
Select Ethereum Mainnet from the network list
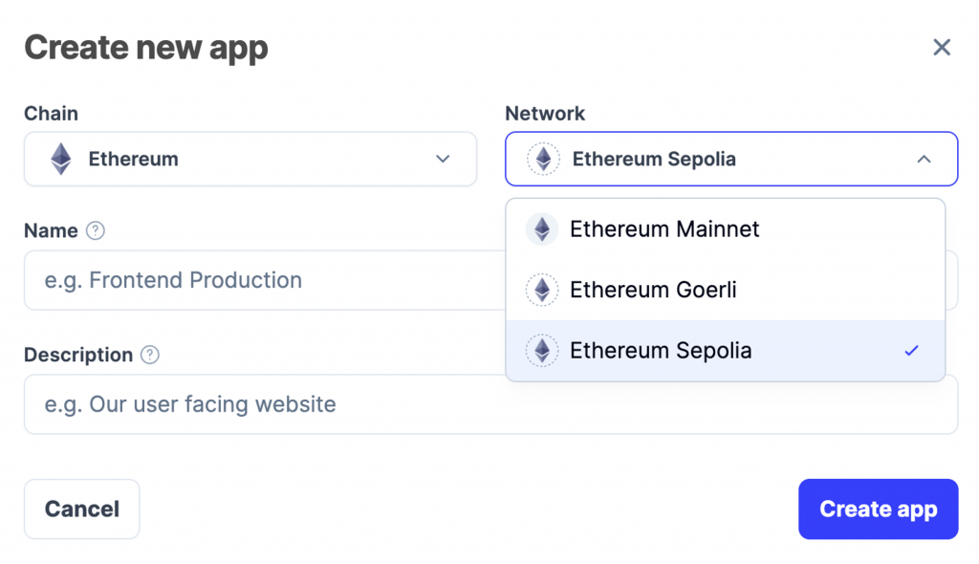click(664, 229)
